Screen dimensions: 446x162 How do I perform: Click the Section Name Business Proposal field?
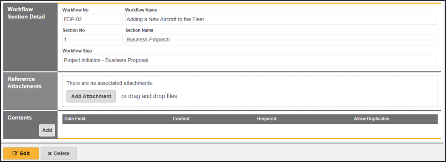[x=280, y=40]
